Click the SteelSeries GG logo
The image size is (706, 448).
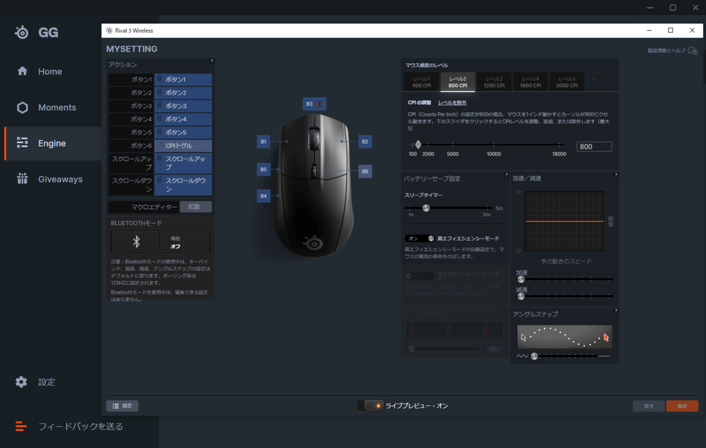(x=36, y=32)
